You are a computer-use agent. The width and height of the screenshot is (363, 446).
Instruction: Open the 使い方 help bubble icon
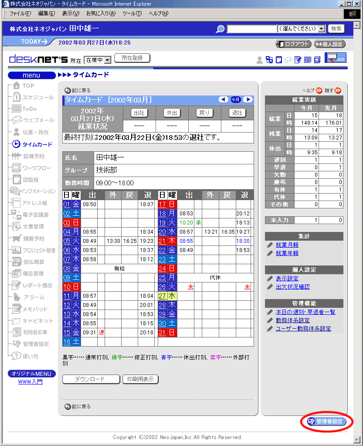coord(17,356)
